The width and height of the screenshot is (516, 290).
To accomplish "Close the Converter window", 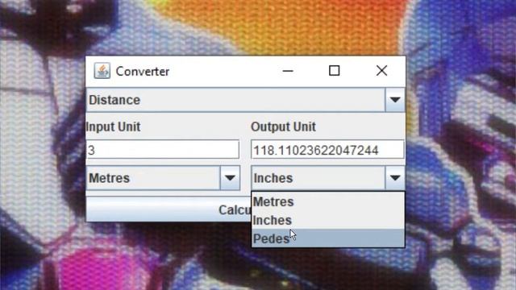I will (x=381, y=71).
